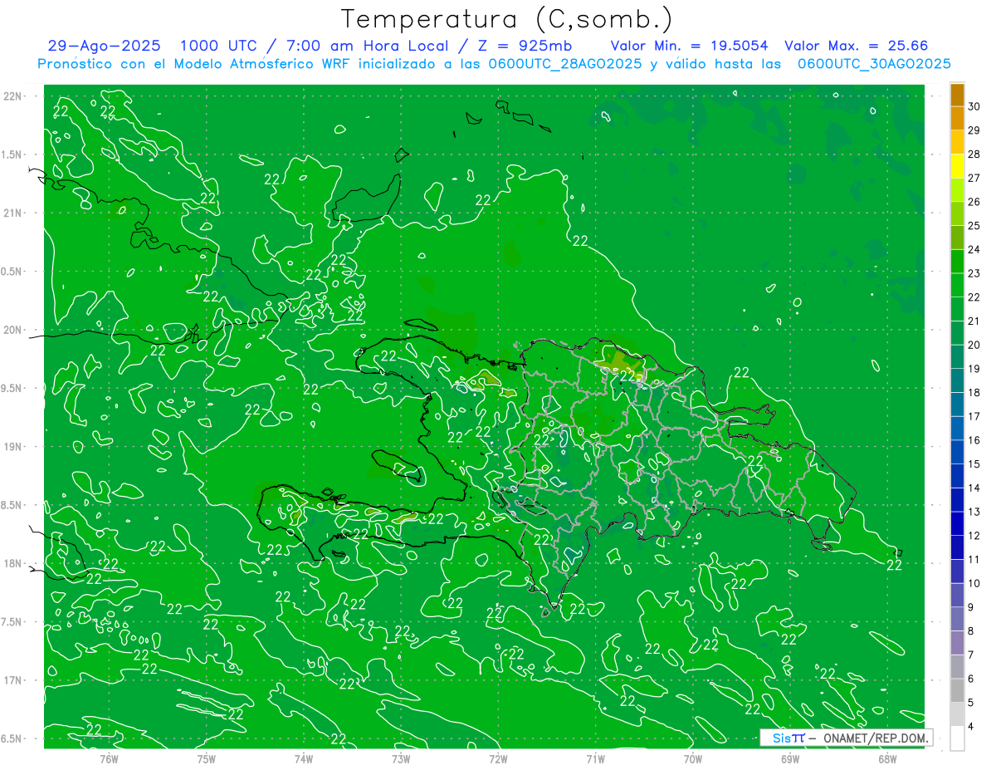
Task: Click the "76W" longitude axis label
Action: 109,759
